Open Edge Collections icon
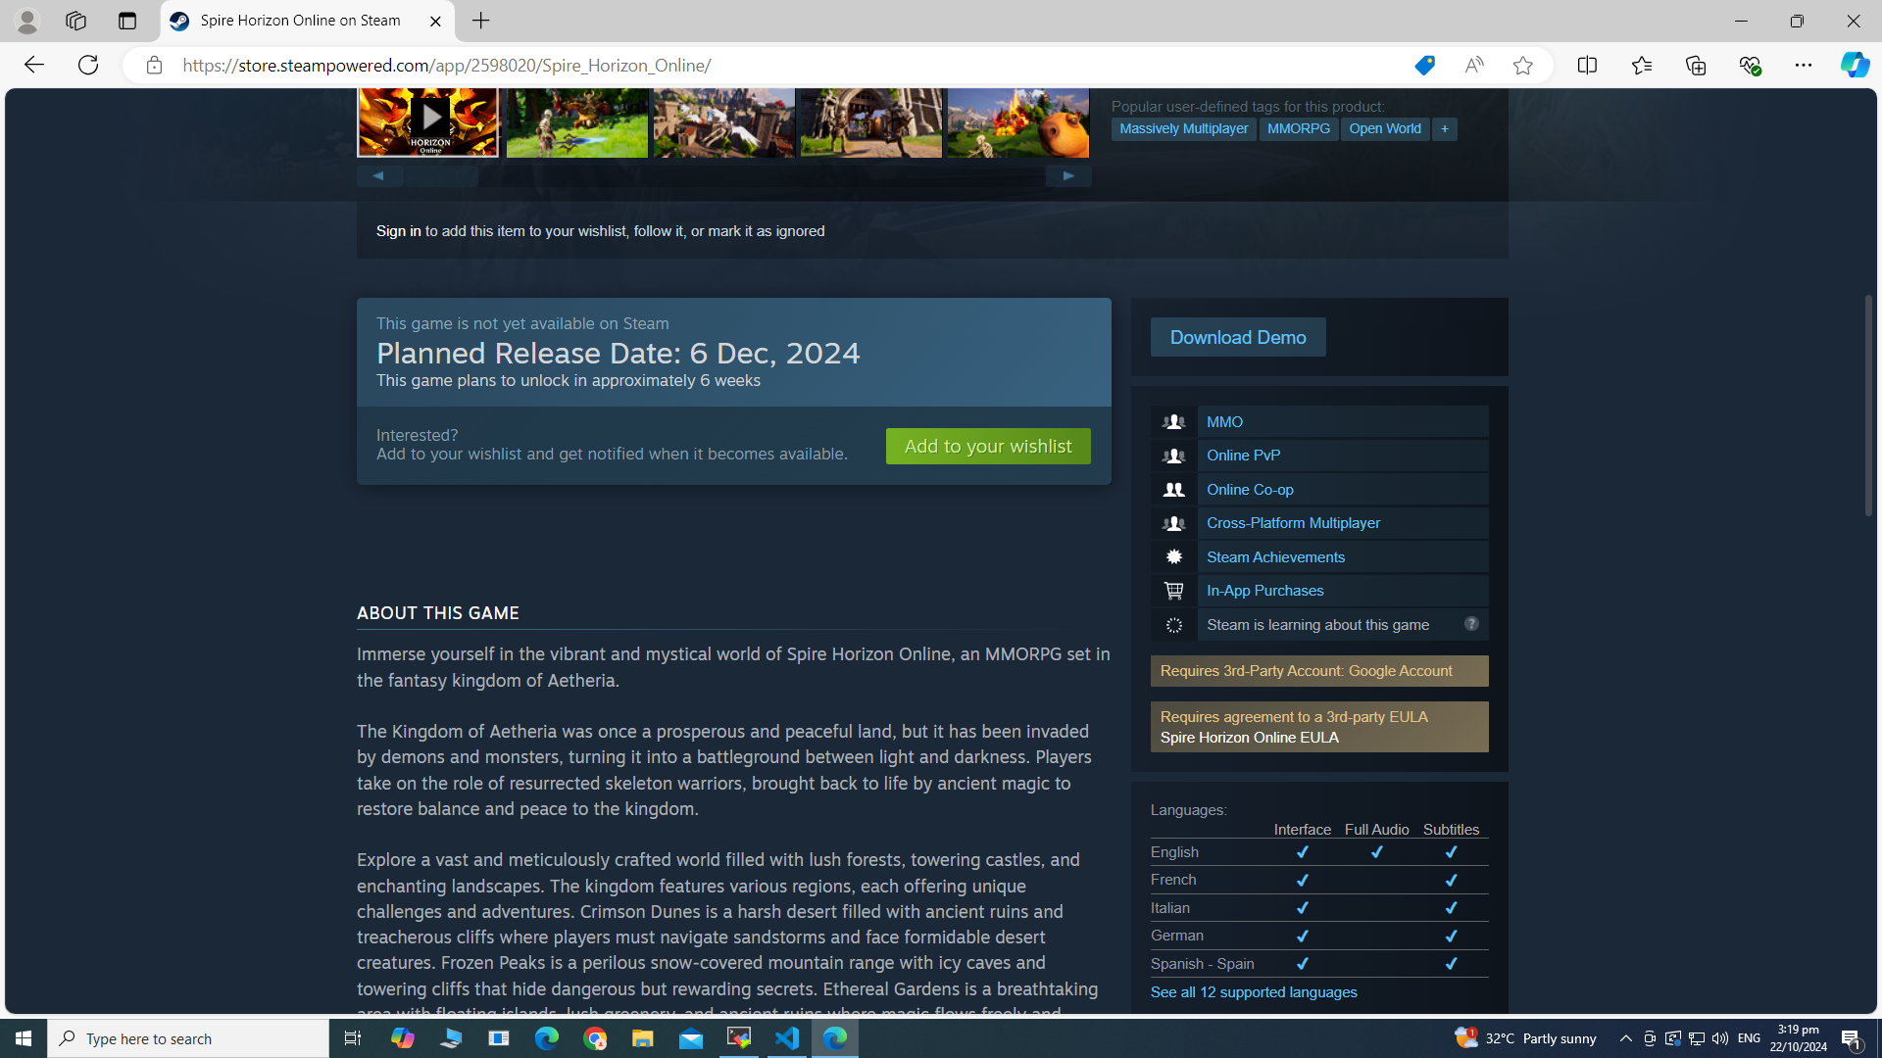The image size is (1882, 1058). pos(1695,66)
